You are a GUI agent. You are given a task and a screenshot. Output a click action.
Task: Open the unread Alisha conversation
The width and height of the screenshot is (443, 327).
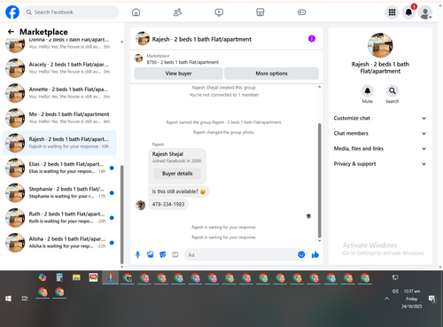(59, 243)
